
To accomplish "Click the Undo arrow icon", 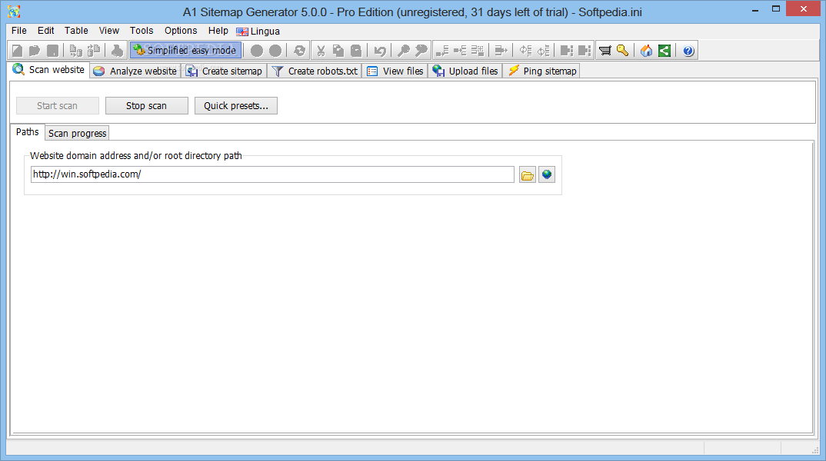I will click(x=380, y=51).
